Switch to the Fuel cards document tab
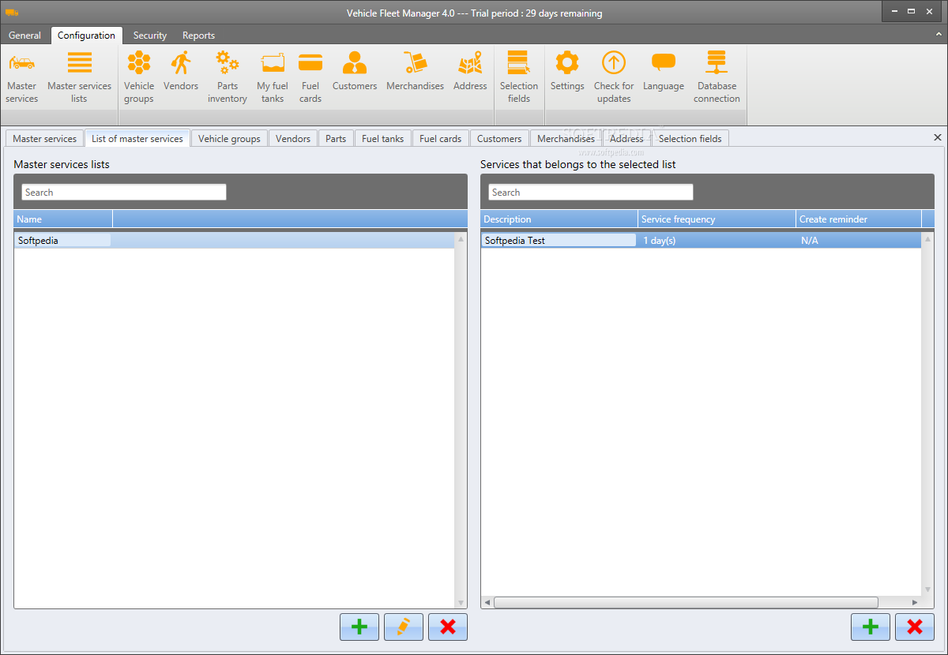This screenshot has height=655, width=948. 440,138
